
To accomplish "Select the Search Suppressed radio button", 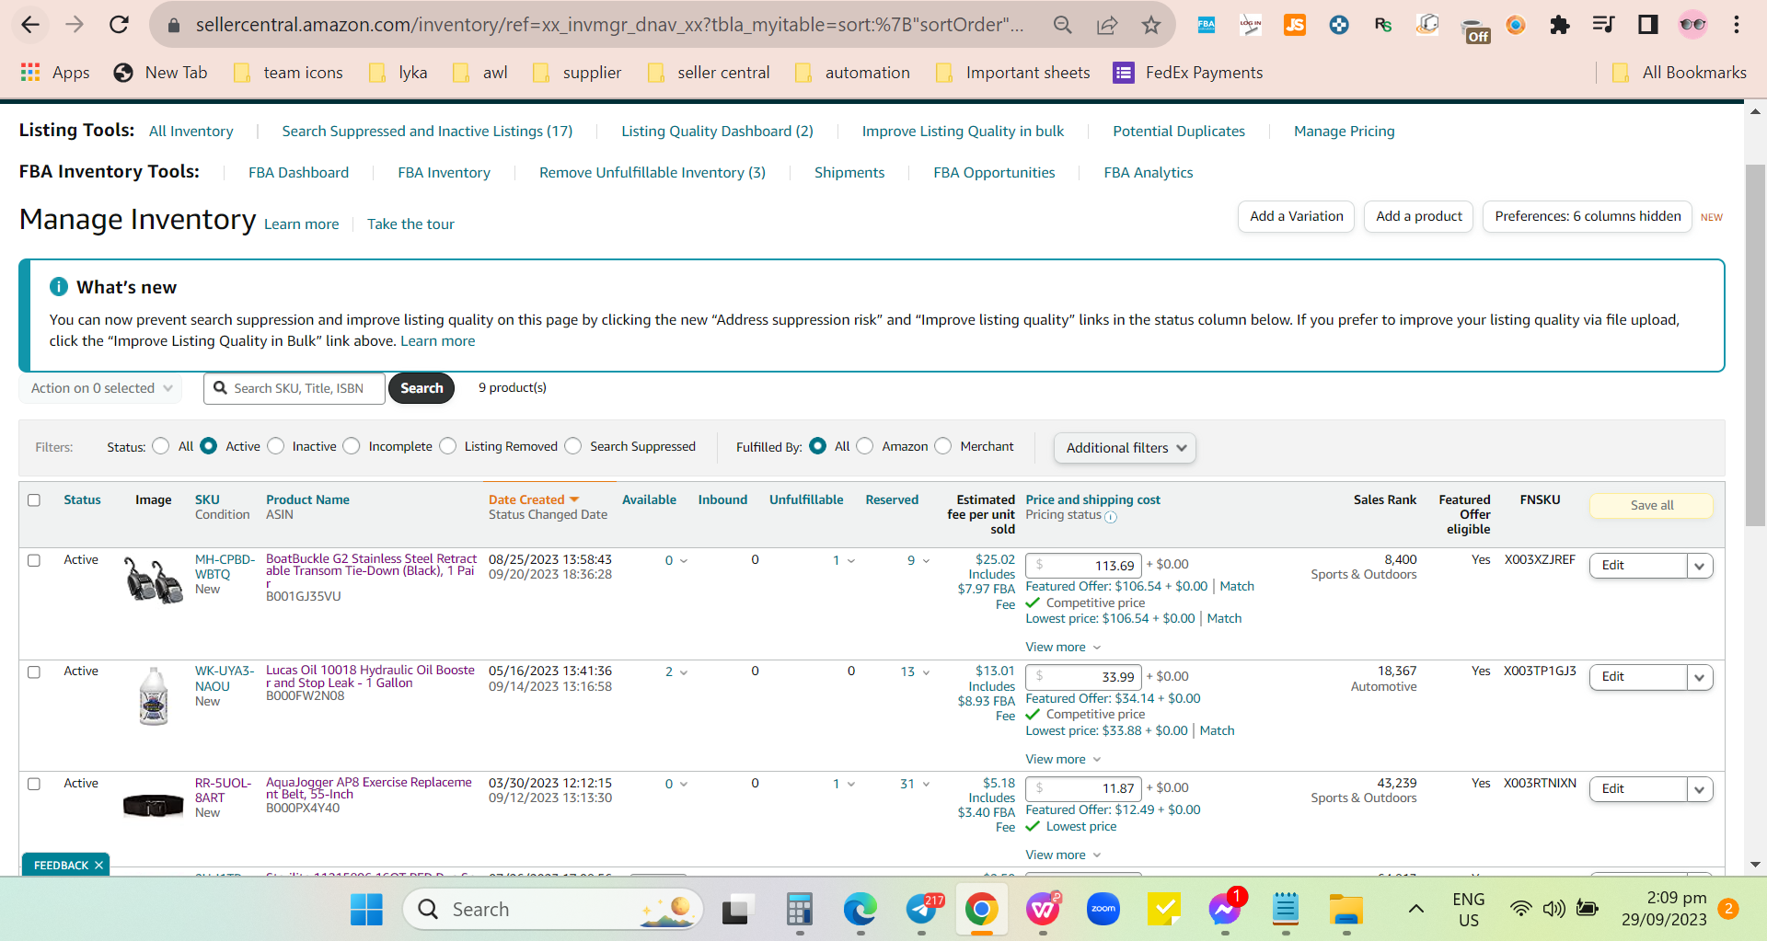I will (573, 446).
